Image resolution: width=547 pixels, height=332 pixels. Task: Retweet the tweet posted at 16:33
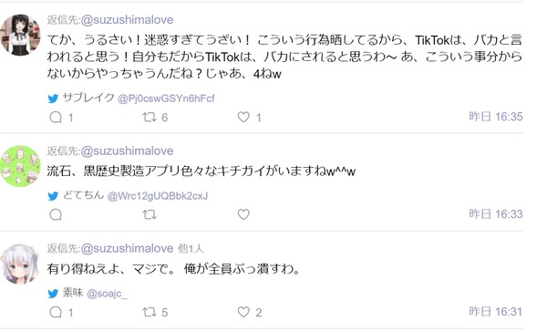tap(150, 214)
